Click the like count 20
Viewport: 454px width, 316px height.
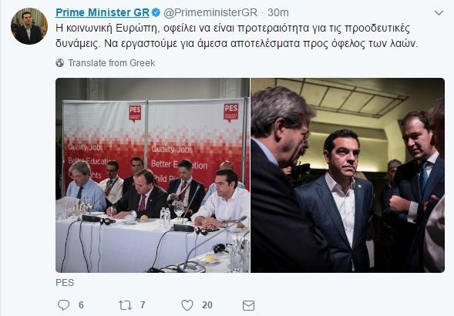(x=207, y=305)
